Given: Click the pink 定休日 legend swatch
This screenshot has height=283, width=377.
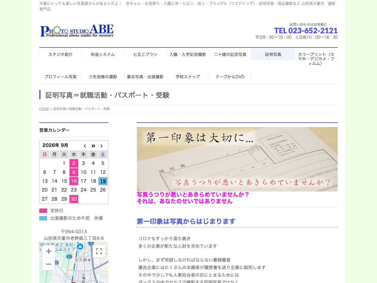Looking at the screenshot, I should click(x=43, y=211).
